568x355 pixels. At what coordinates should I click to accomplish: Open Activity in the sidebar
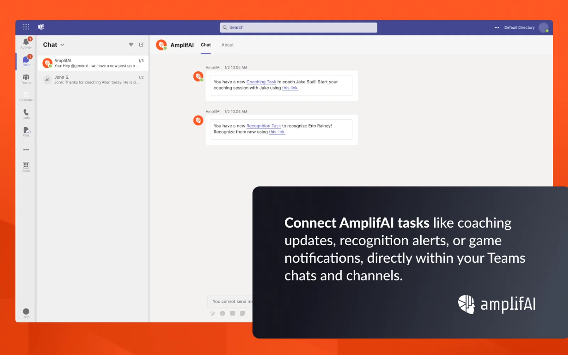(x=26, y=43)
